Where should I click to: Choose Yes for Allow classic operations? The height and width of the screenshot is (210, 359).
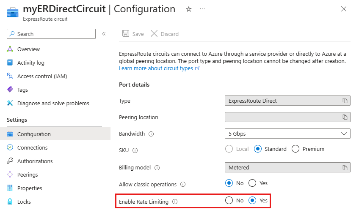[x=252, y=183]
